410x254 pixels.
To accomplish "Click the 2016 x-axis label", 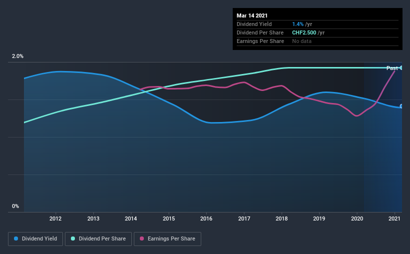I will (206, 218).
